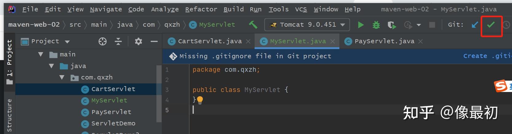This screenshot has width=512, height=134.
Task: Hide the Project panel with minus icon
Action: 154,41
